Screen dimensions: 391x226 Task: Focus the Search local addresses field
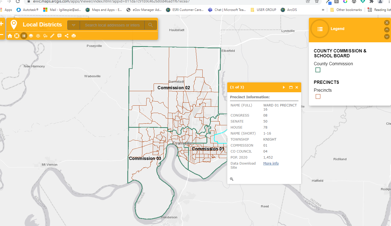tap(112, 25)
